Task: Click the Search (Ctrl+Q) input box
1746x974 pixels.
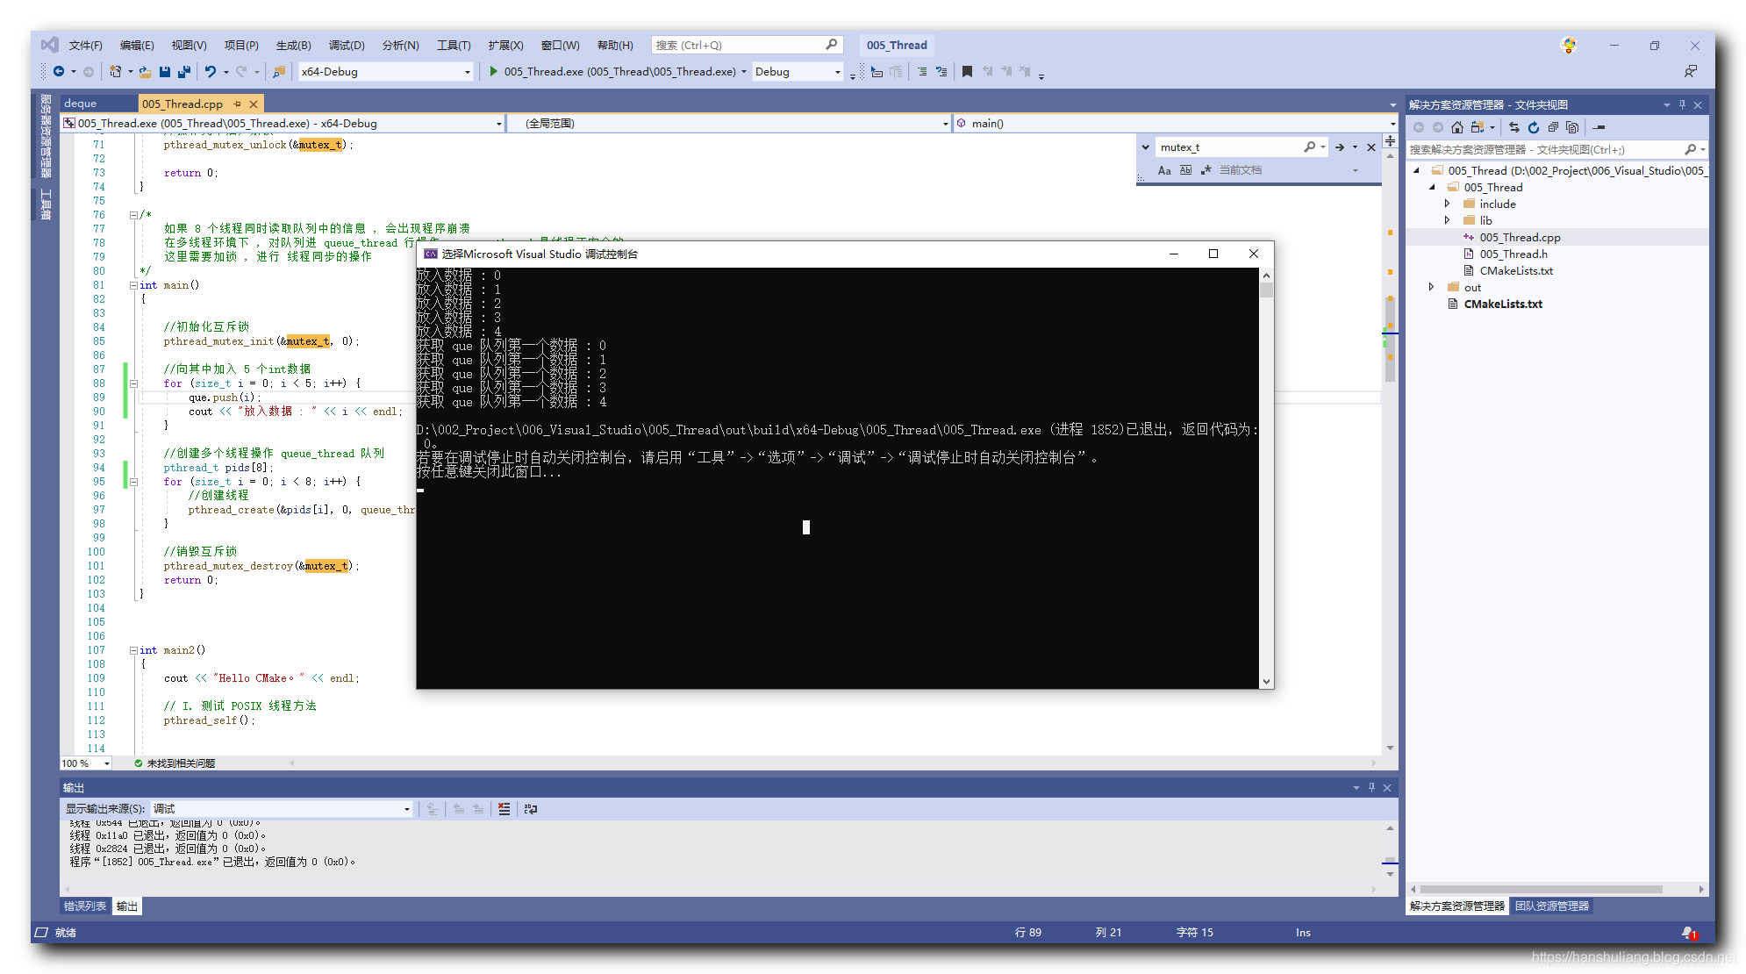Action: pos(747,45)
